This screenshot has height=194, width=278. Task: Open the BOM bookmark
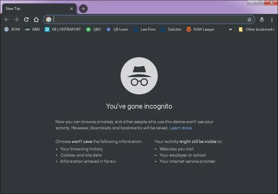coord(12,29)
